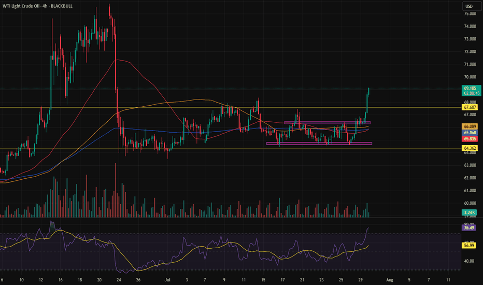Click the 71.000 price axis label
483x285 pixels.
(x=470, y=64)
